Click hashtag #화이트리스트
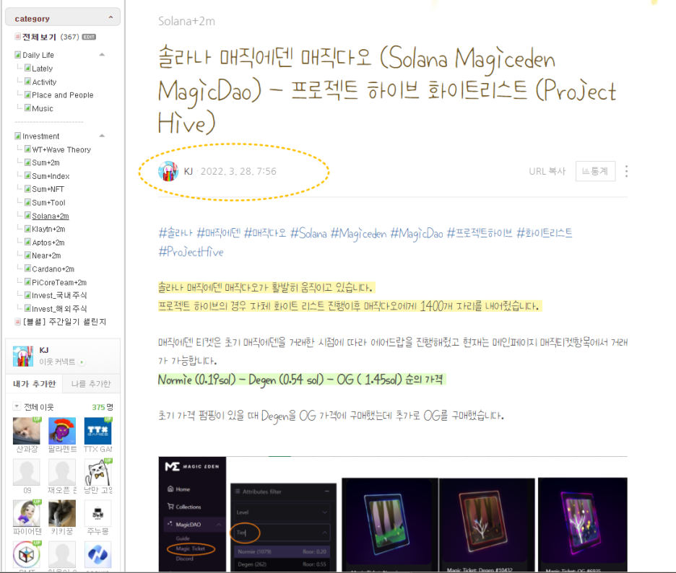The image size is (676, 573). (545, 234)
